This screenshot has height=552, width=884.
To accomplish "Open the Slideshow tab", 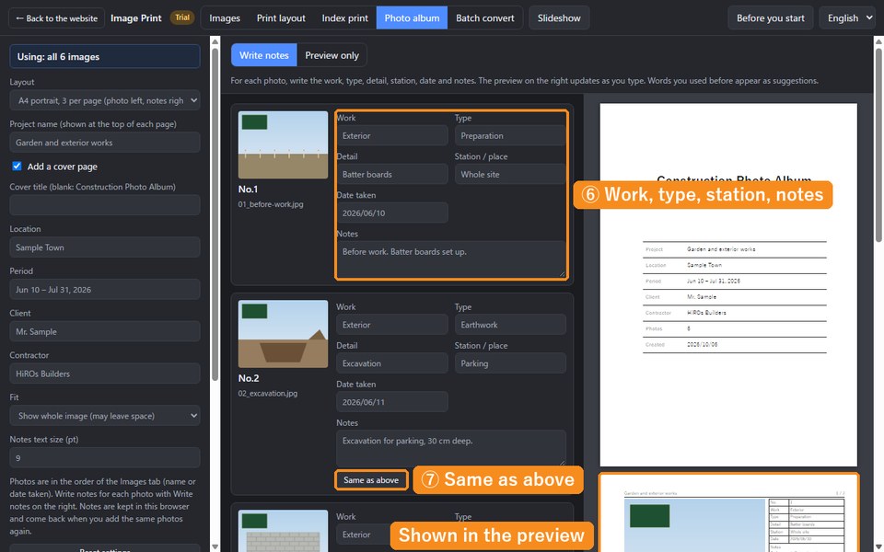I will [x=559, y=18].
